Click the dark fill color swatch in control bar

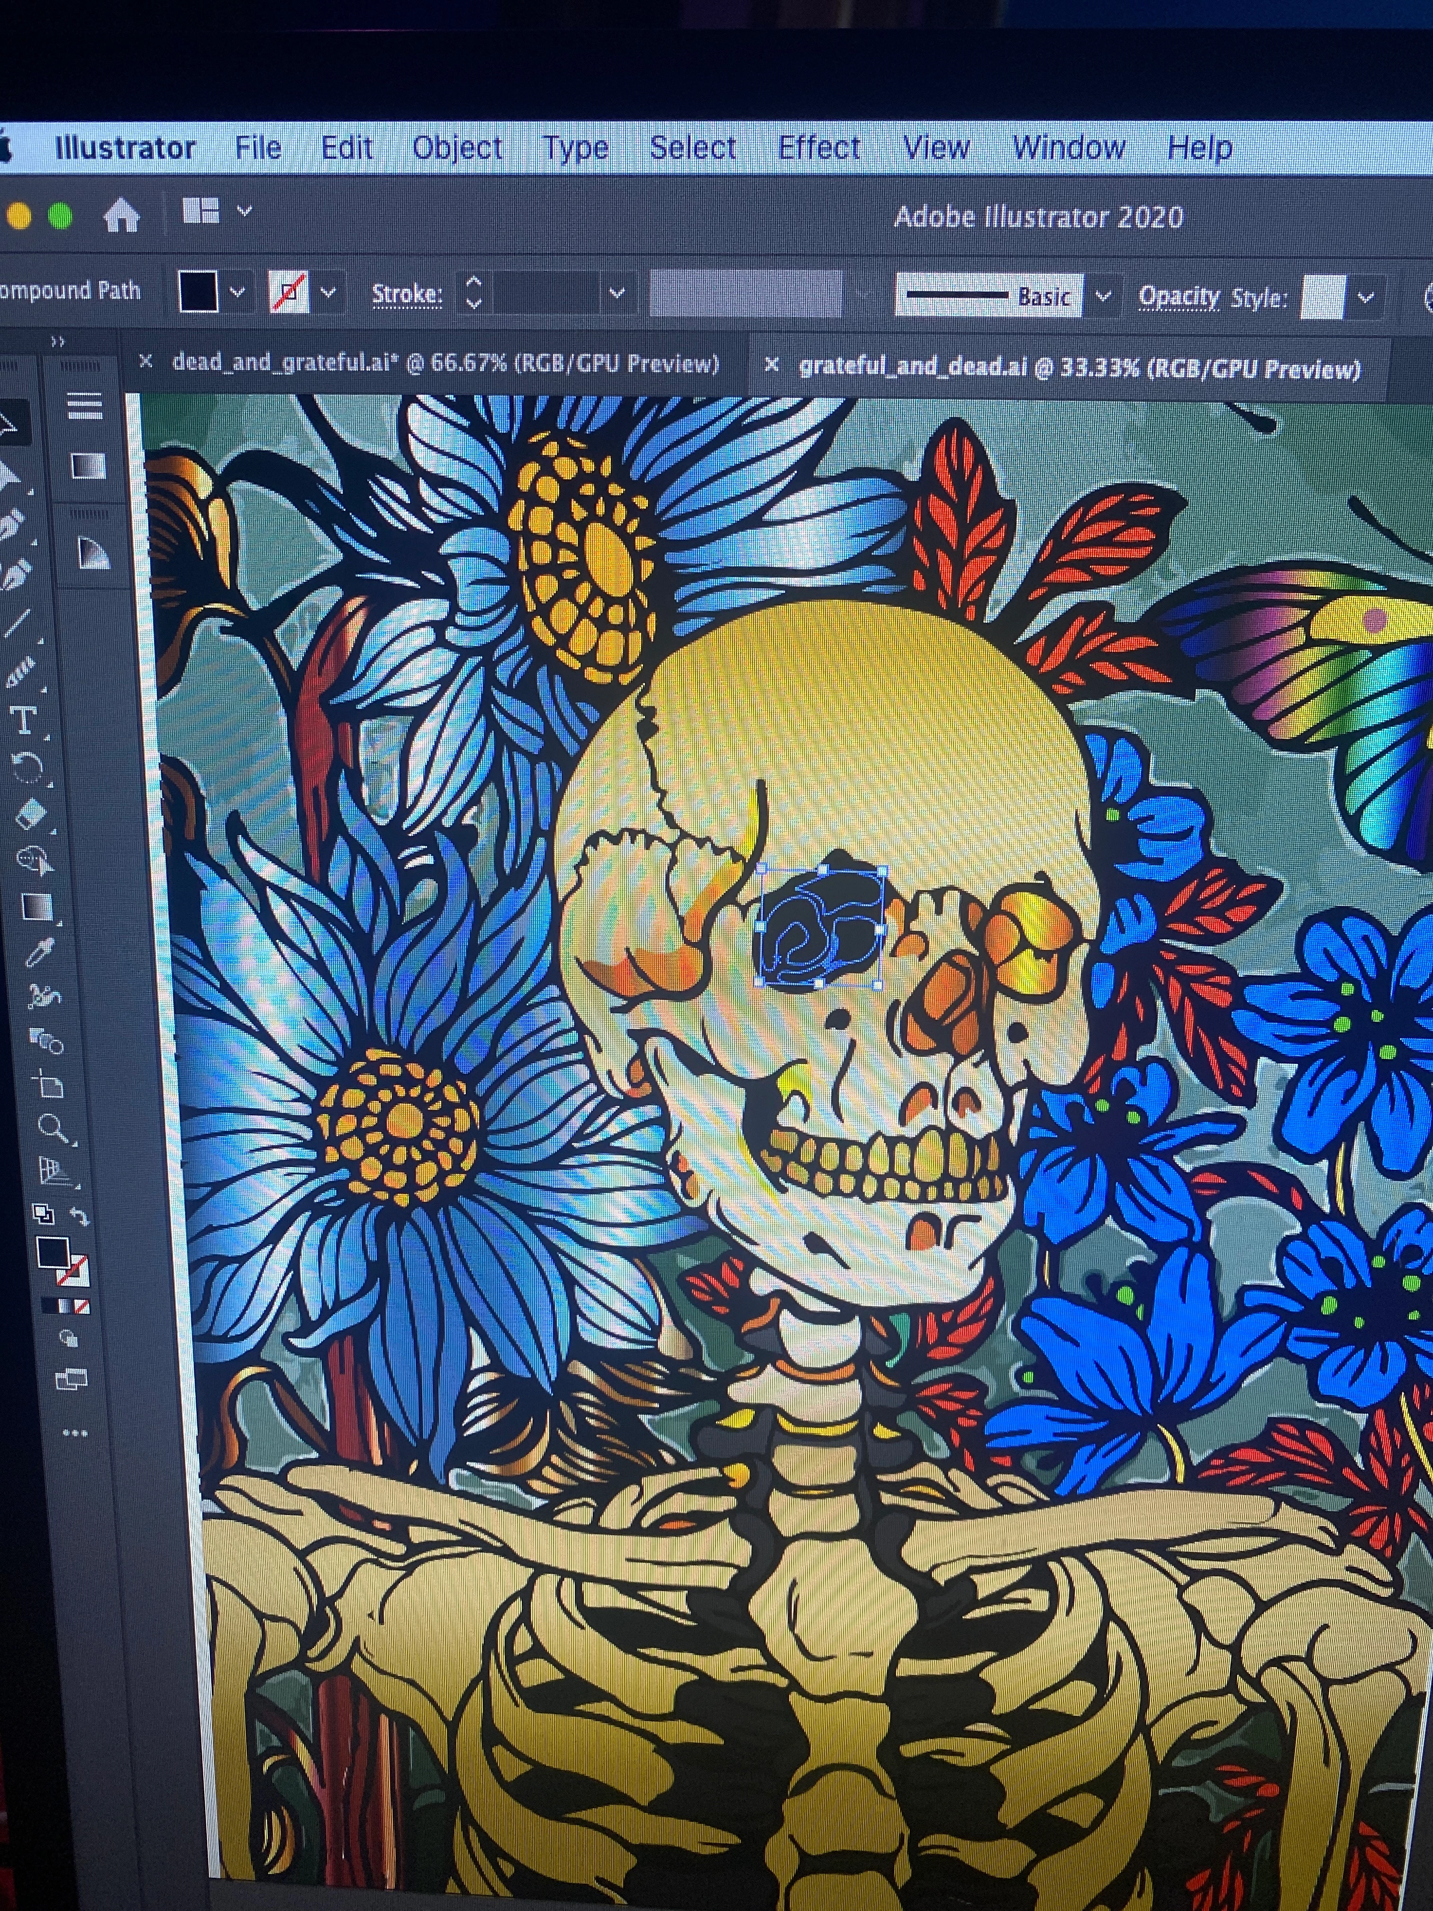pyautogui.click(x=198, y=291)
